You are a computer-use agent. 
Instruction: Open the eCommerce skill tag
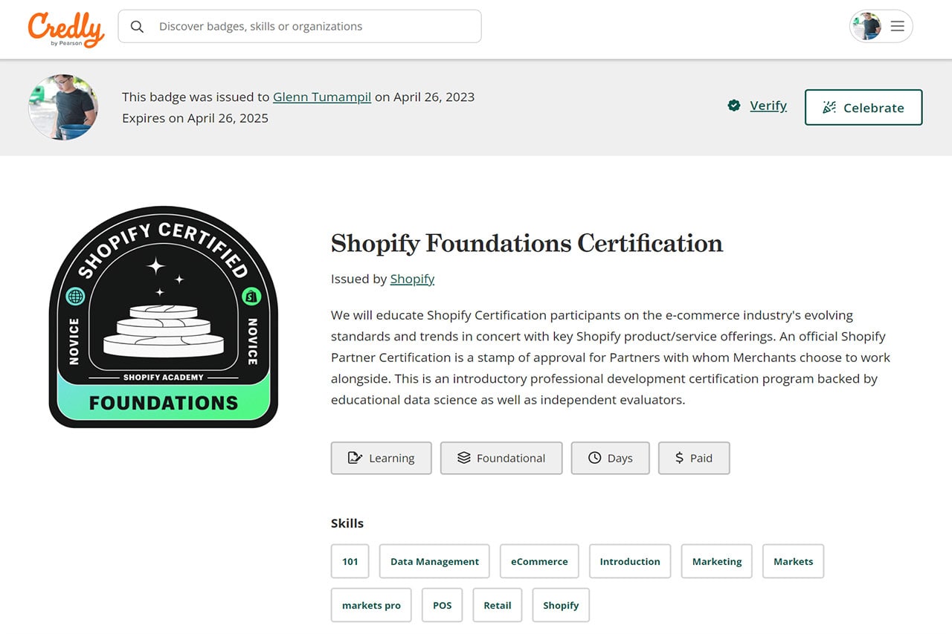pyautogui.click(x=539, y=561)
